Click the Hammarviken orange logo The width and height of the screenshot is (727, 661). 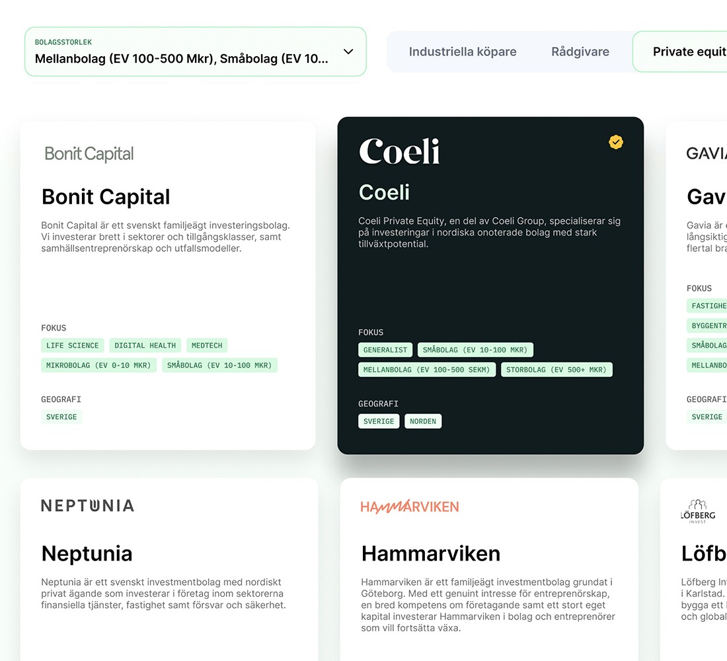(410, 506)
